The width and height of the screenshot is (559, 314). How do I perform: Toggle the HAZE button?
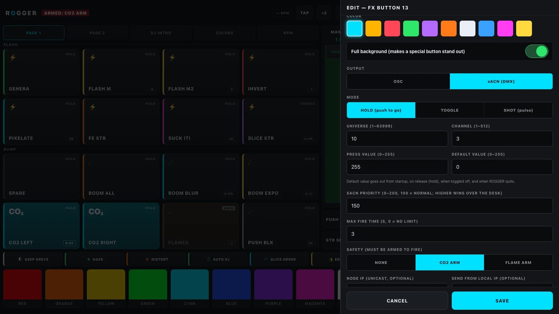tap(95, 259)
